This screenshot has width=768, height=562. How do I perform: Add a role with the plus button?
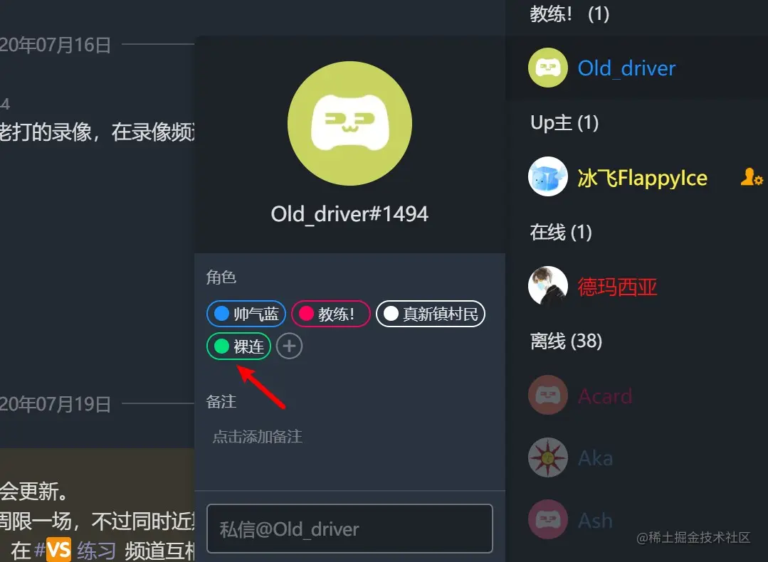[289, 346]
